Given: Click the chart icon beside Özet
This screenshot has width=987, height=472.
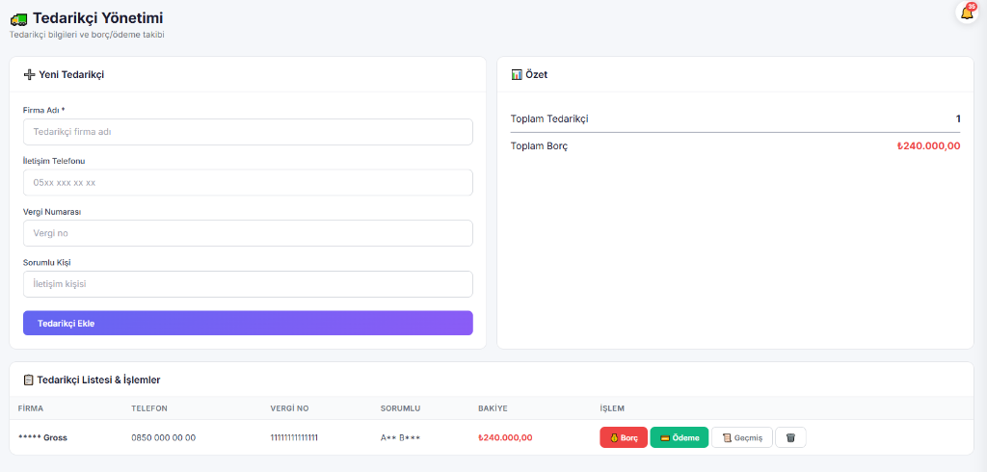Looking at the screenshot, I should pos(517,74).
